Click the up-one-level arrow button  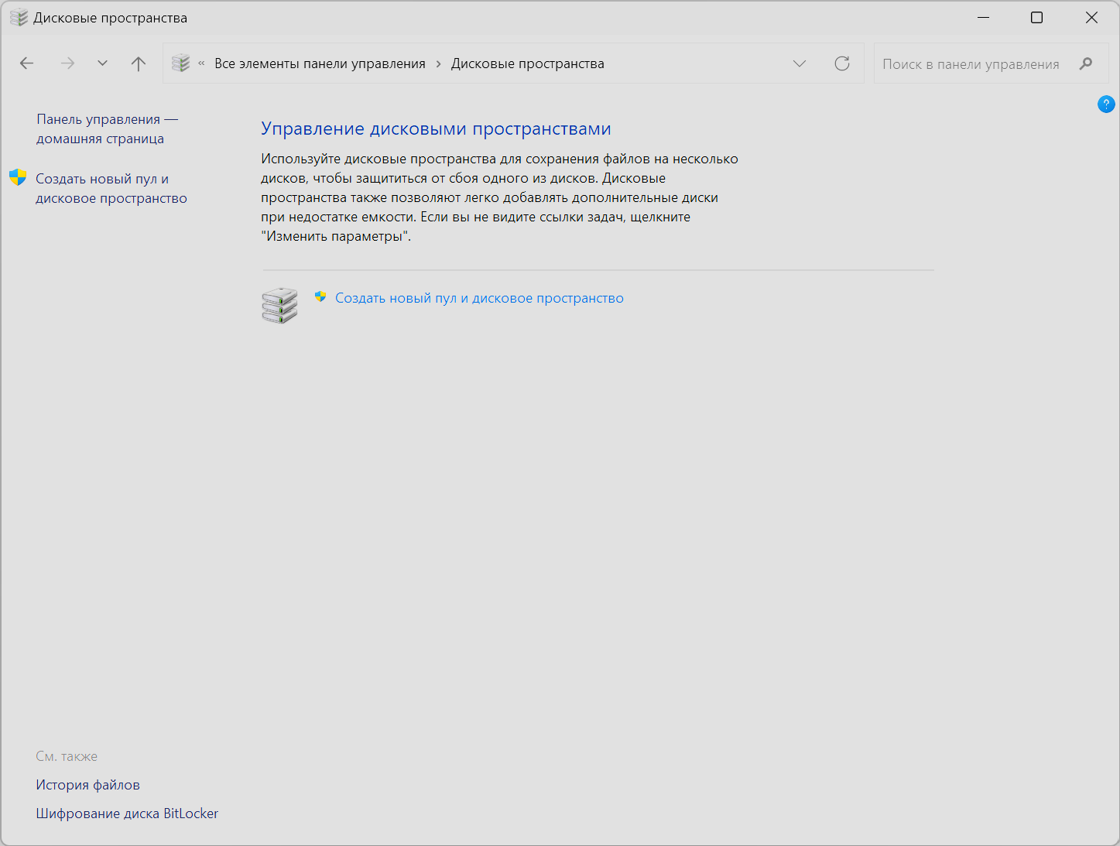(x=139, y=63)
